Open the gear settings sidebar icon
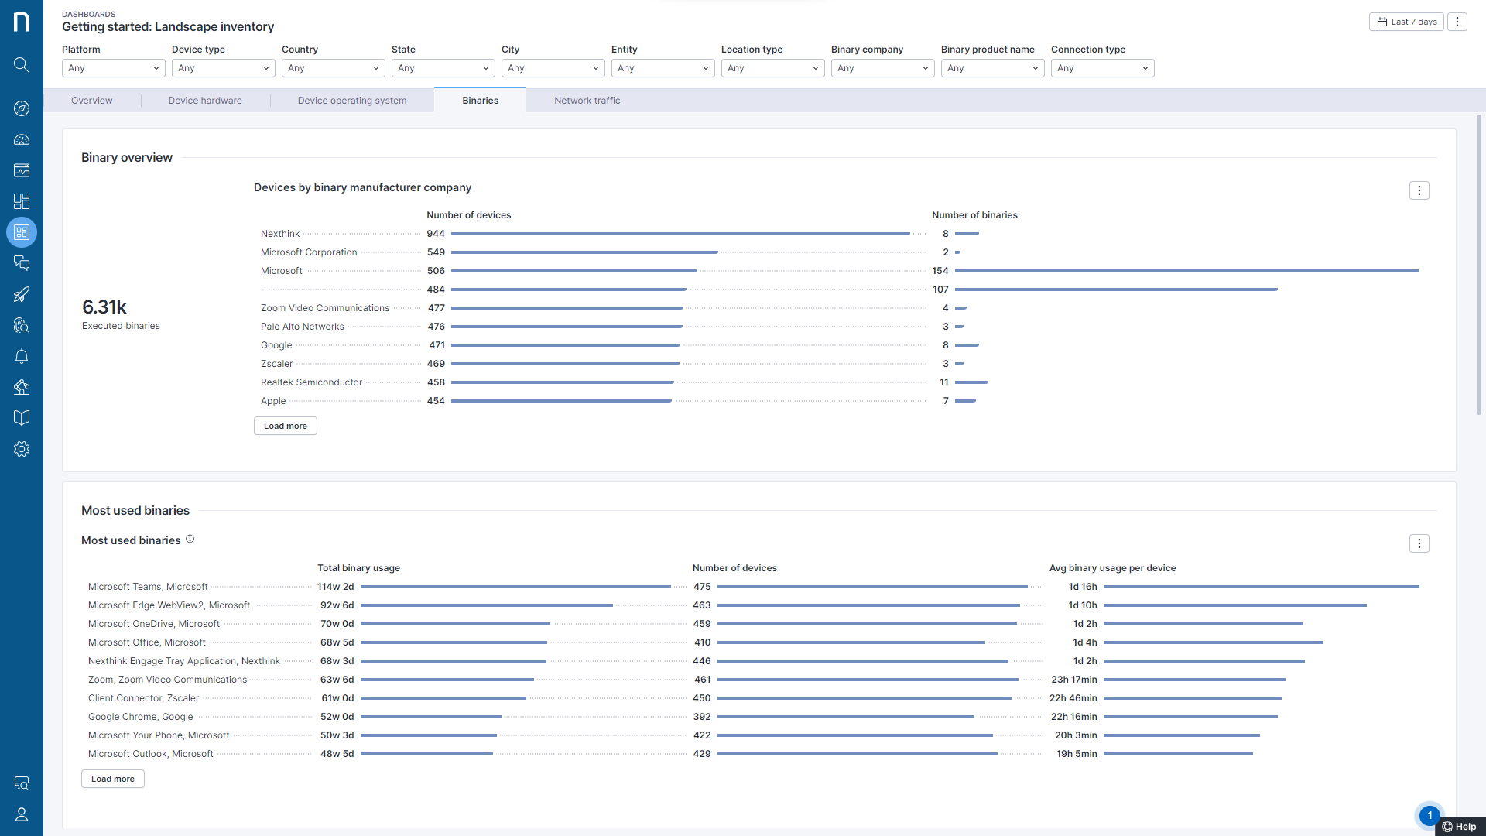This screenshot has height=836, width=1486. (22, 449)
